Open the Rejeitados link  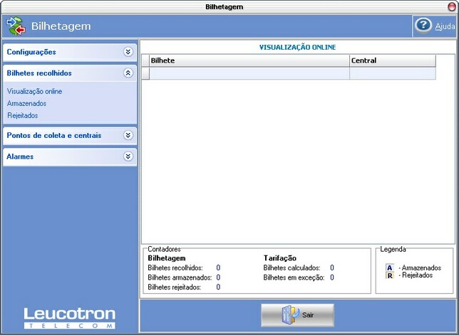(23, 115)
